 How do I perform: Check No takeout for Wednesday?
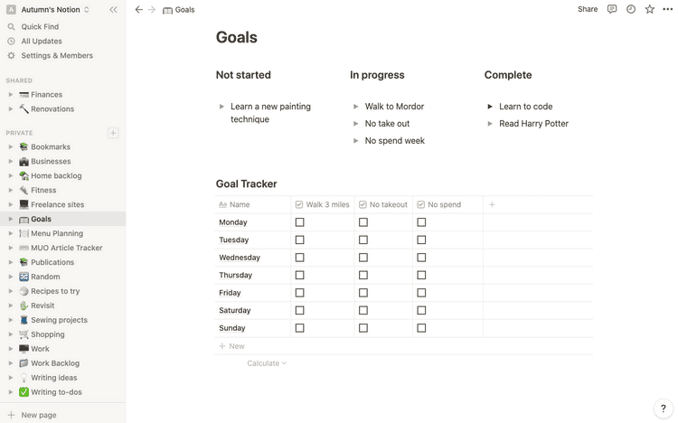pyautogui.click(x=363, y=258)
